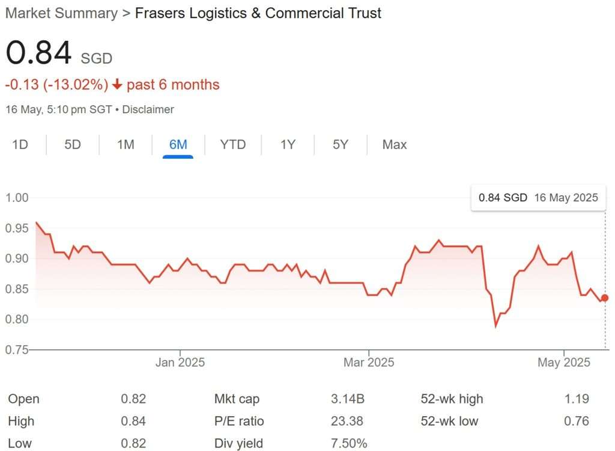
Task: Show the Max range chart
Action: tap(395, 145)
